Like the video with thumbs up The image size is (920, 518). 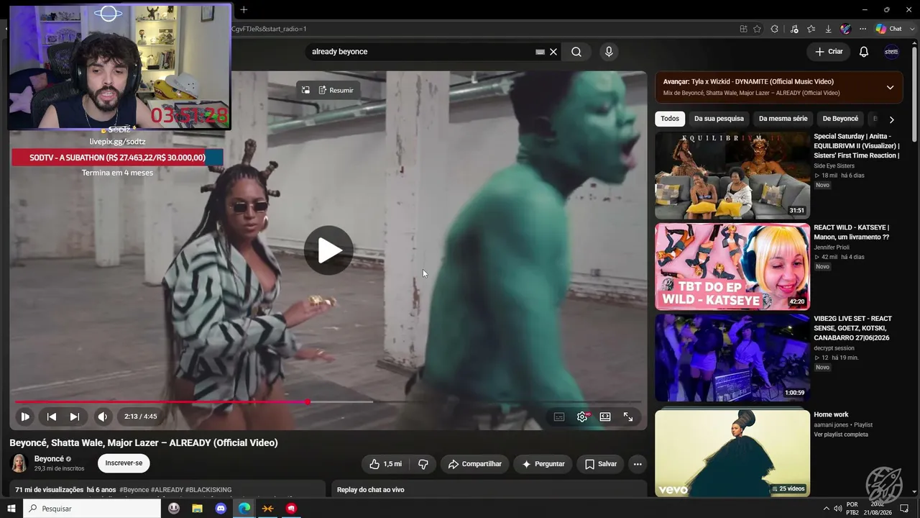coord(385,464)
